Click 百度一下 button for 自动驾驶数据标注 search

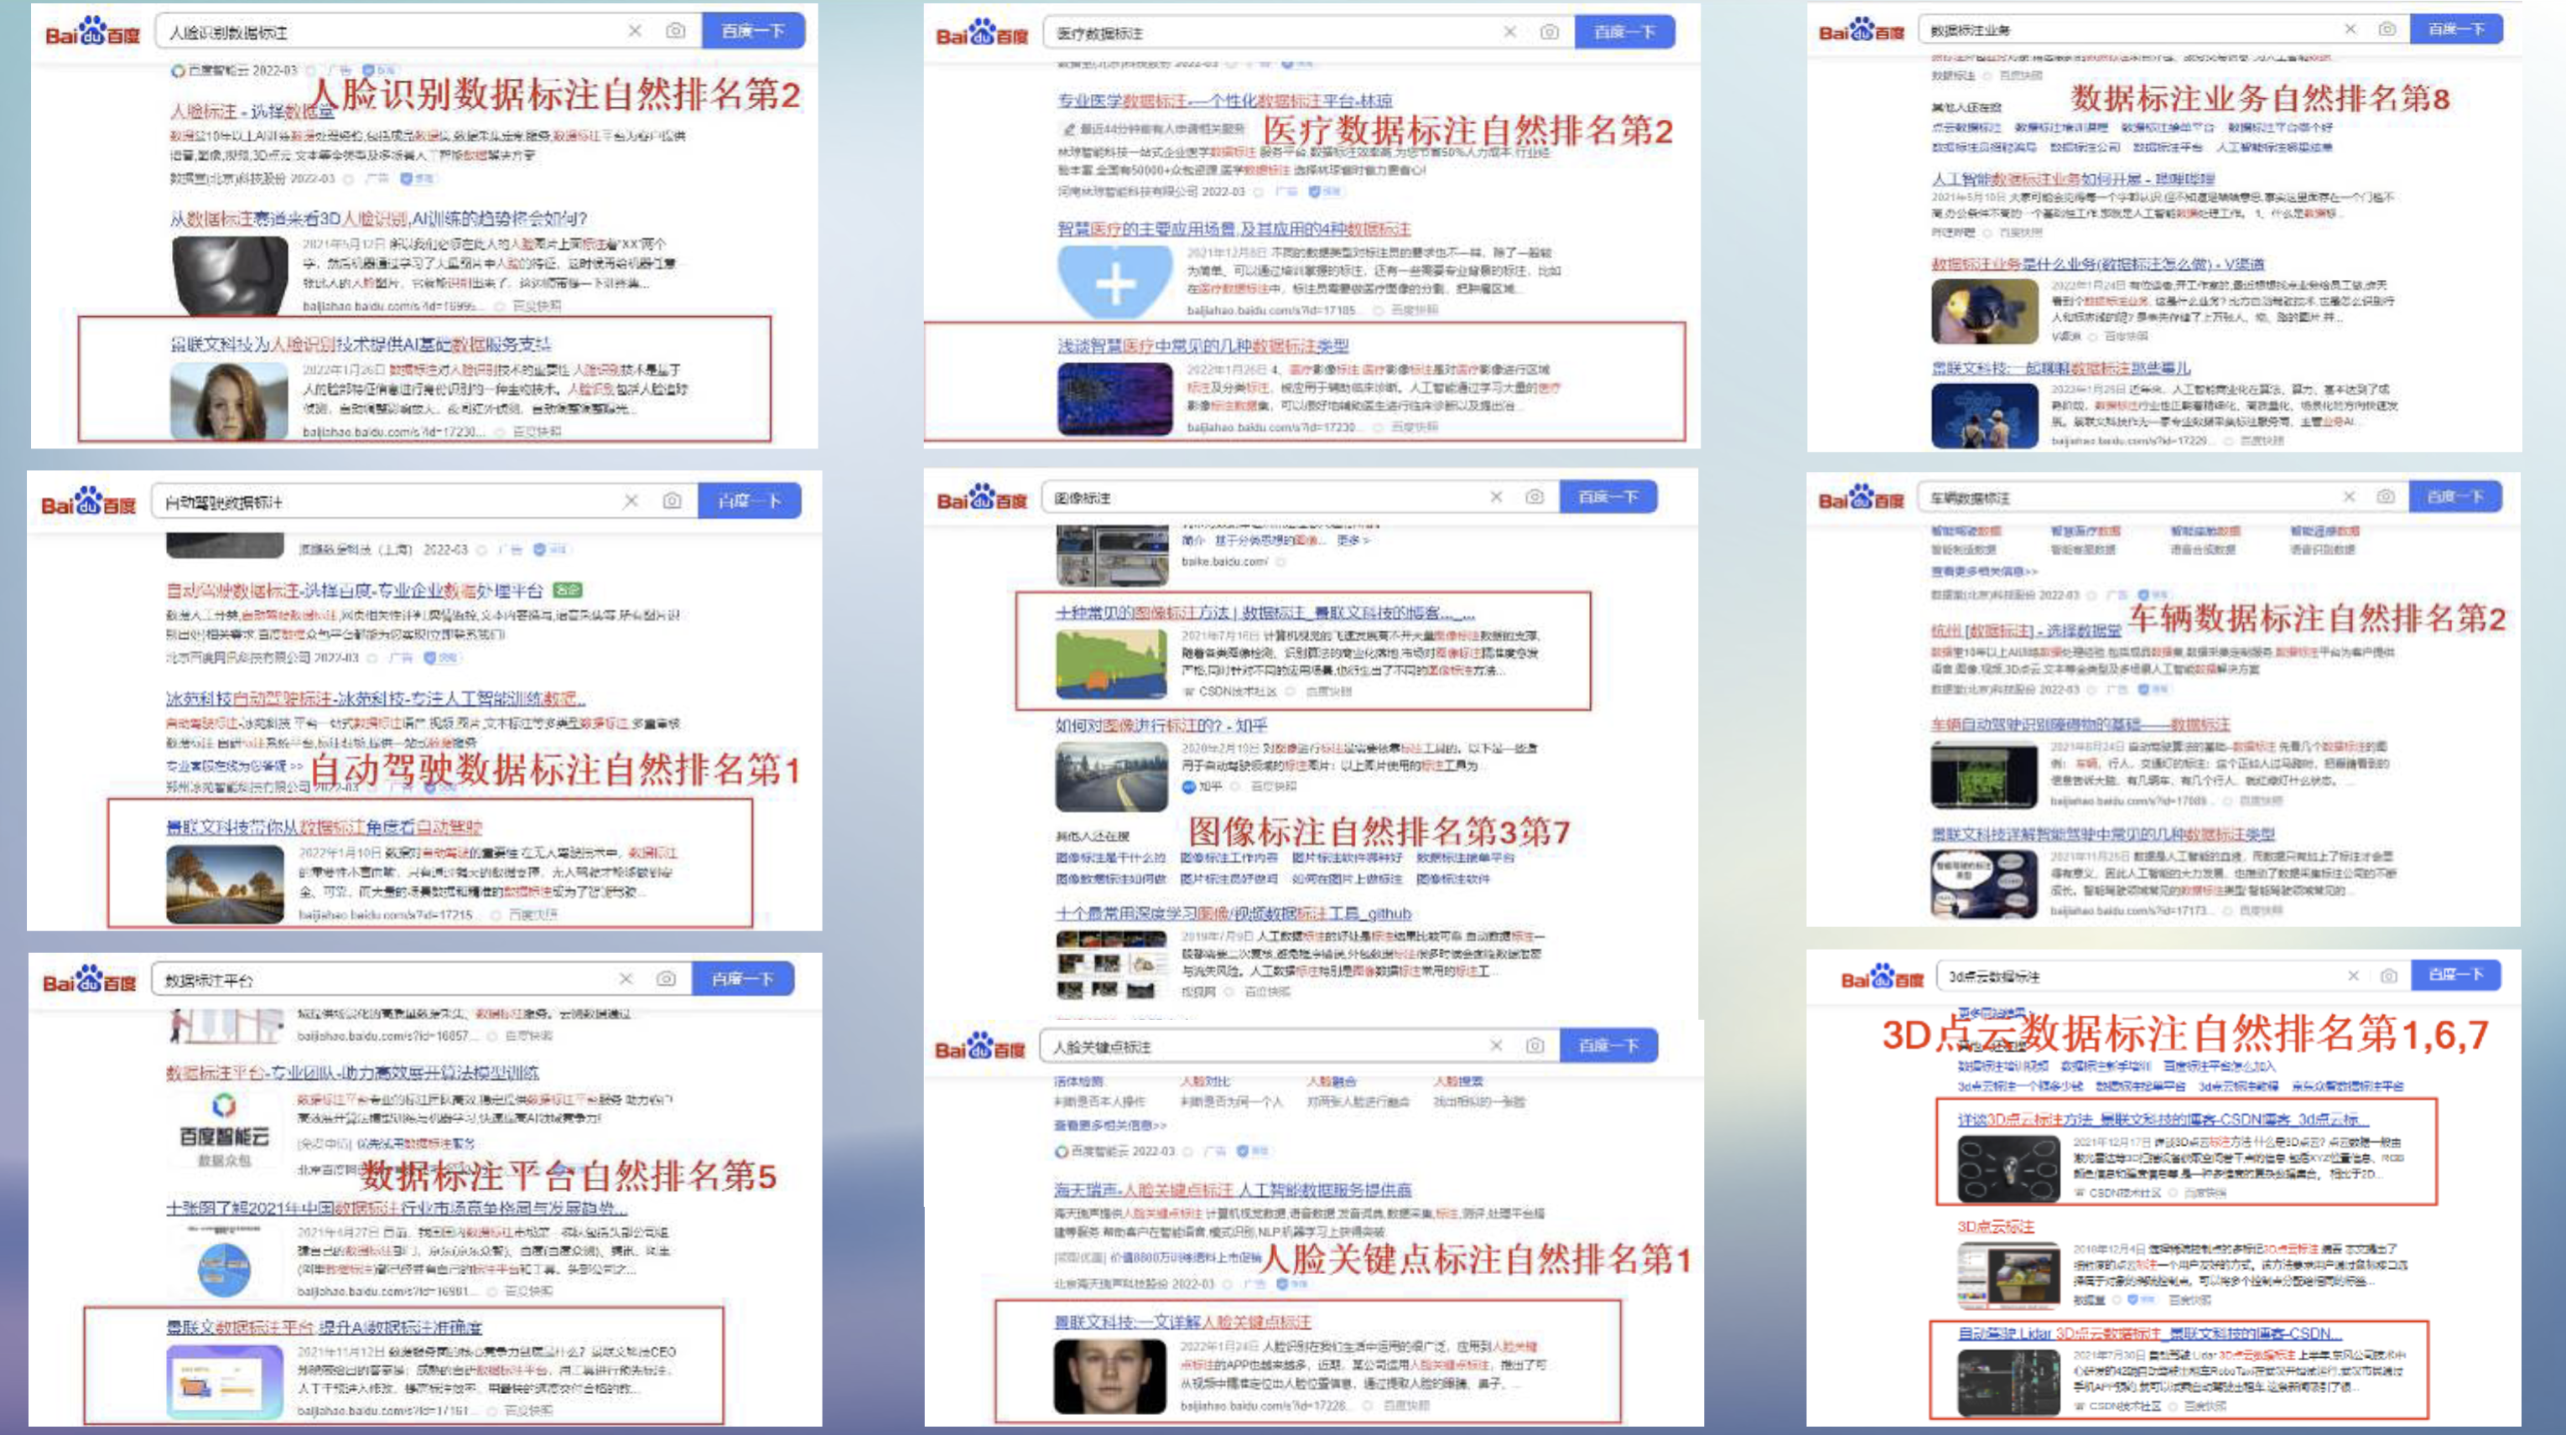pyautogui.click(x=749, y=500)
